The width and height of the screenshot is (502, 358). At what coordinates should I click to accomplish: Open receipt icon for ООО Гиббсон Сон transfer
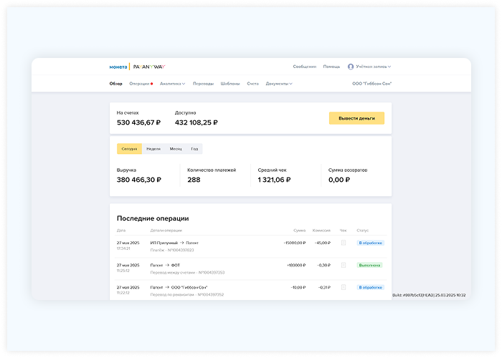[343, 286]
